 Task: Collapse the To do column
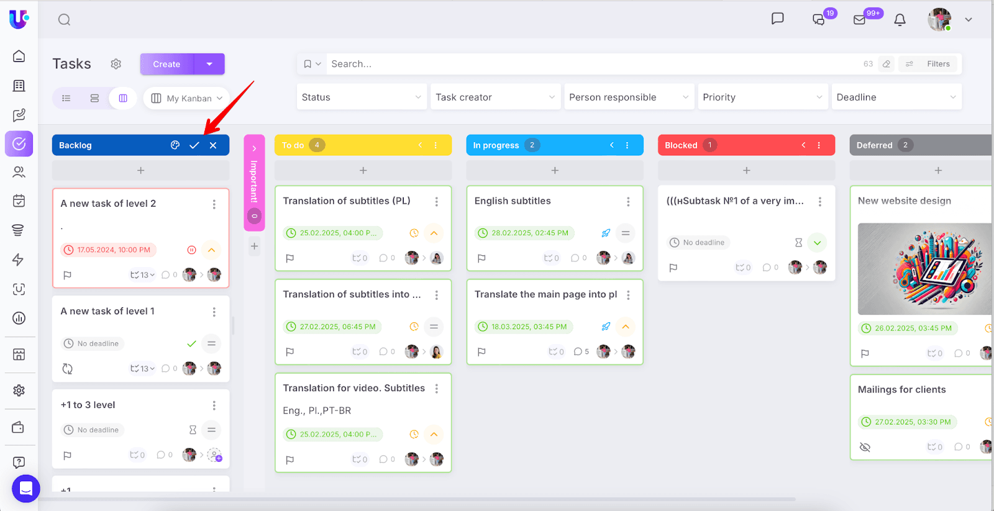[x=420, y=145]
